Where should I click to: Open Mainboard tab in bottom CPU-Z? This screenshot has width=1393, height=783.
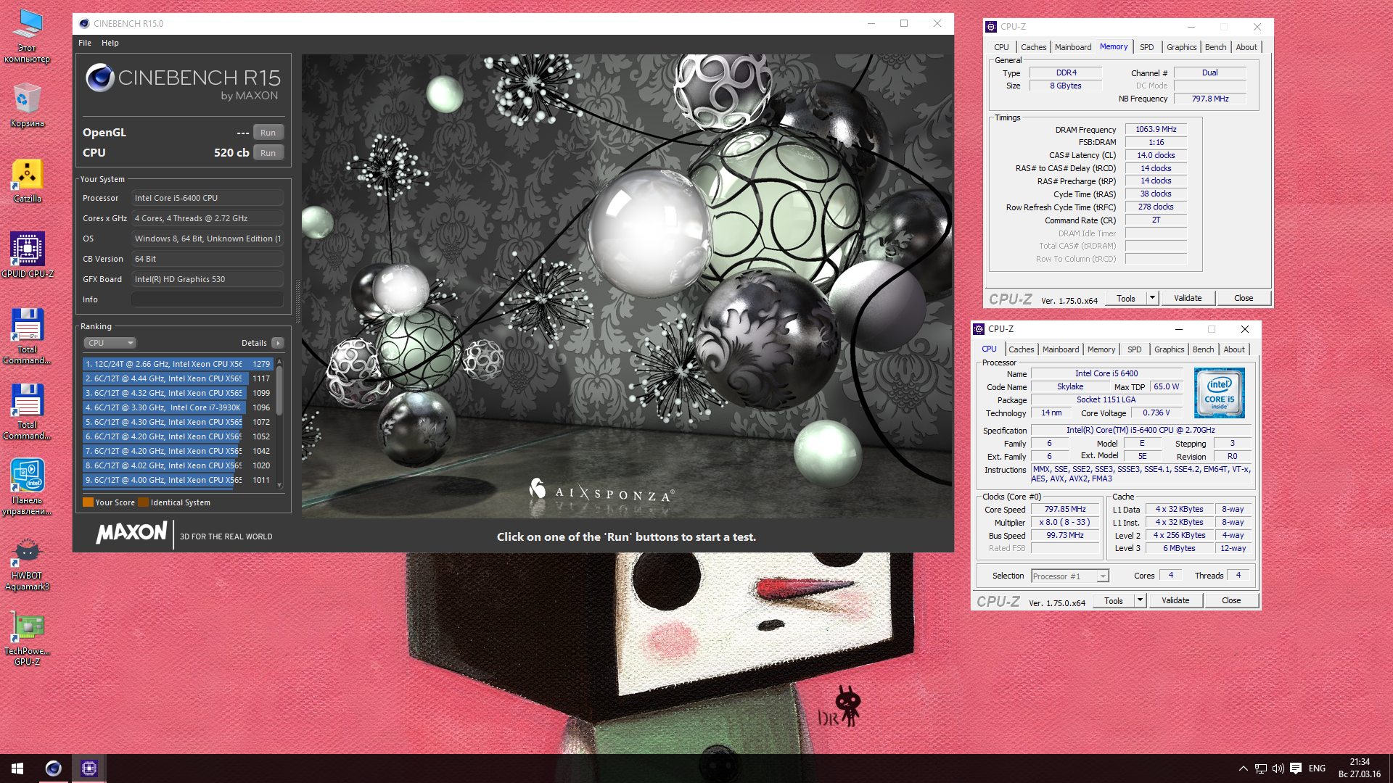tap(1061, 349)
